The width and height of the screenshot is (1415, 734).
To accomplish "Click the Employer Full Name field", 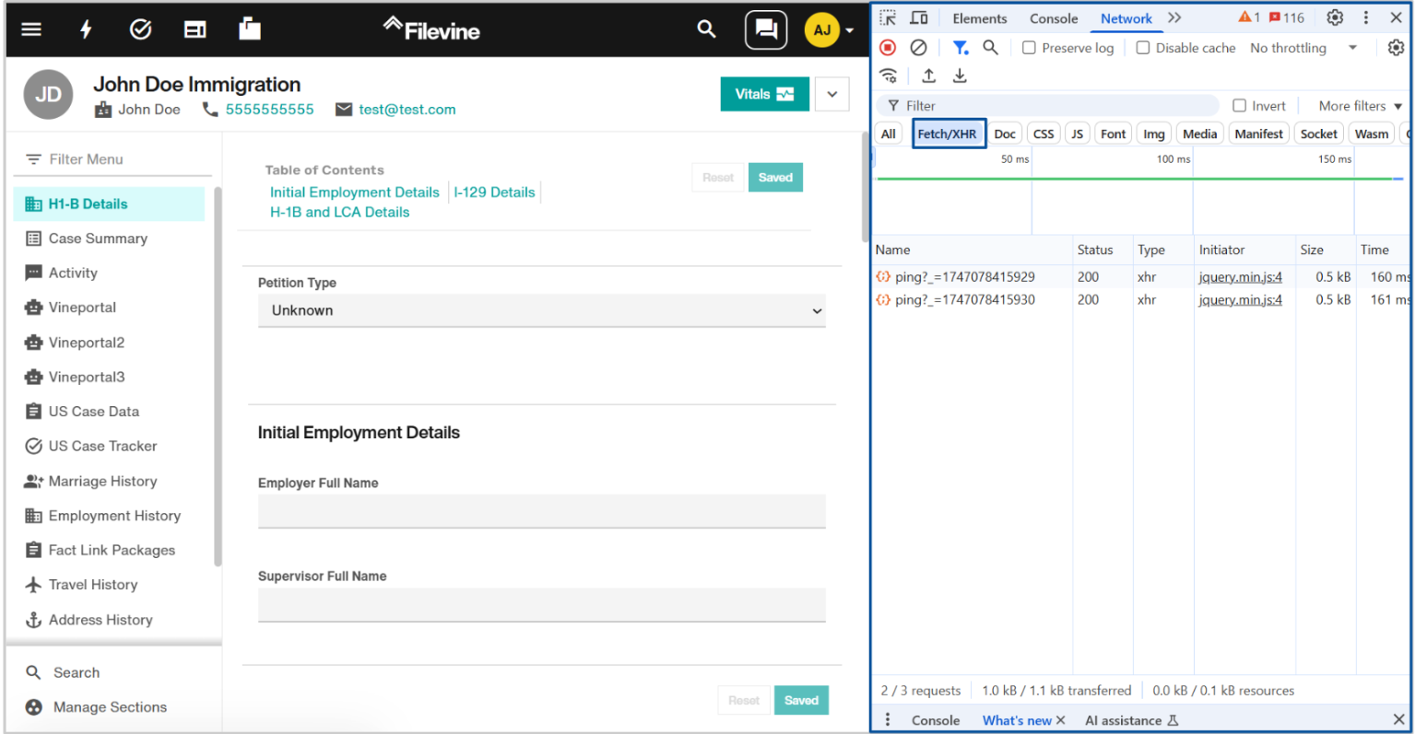I will click(x=542, y=511).
